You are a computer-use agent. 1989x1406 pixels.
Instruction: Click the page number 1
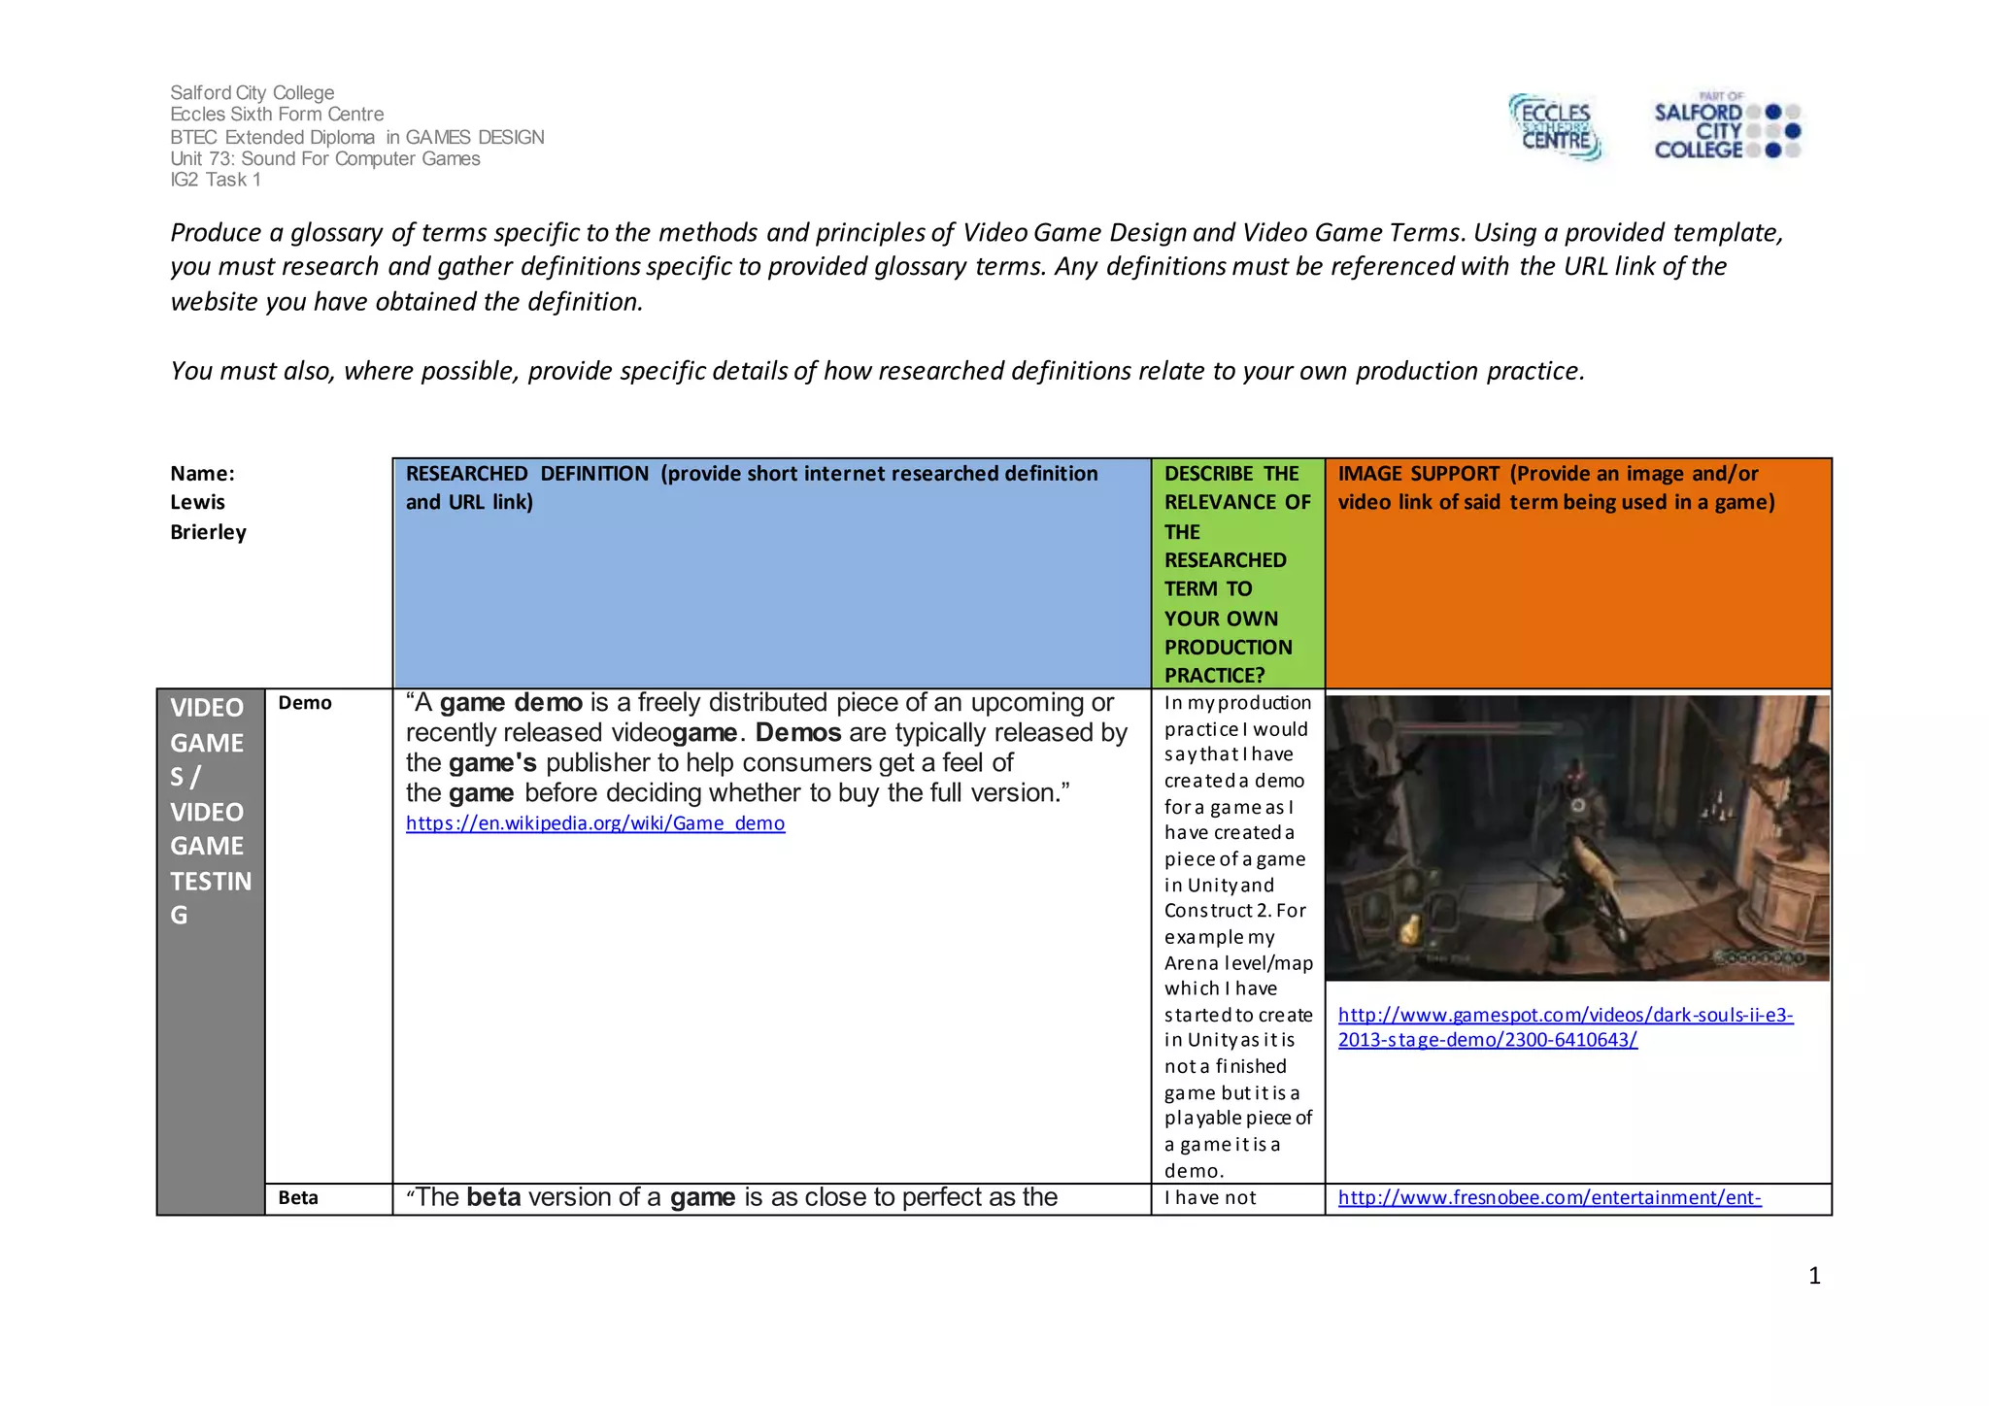tap(1813, 1276)
